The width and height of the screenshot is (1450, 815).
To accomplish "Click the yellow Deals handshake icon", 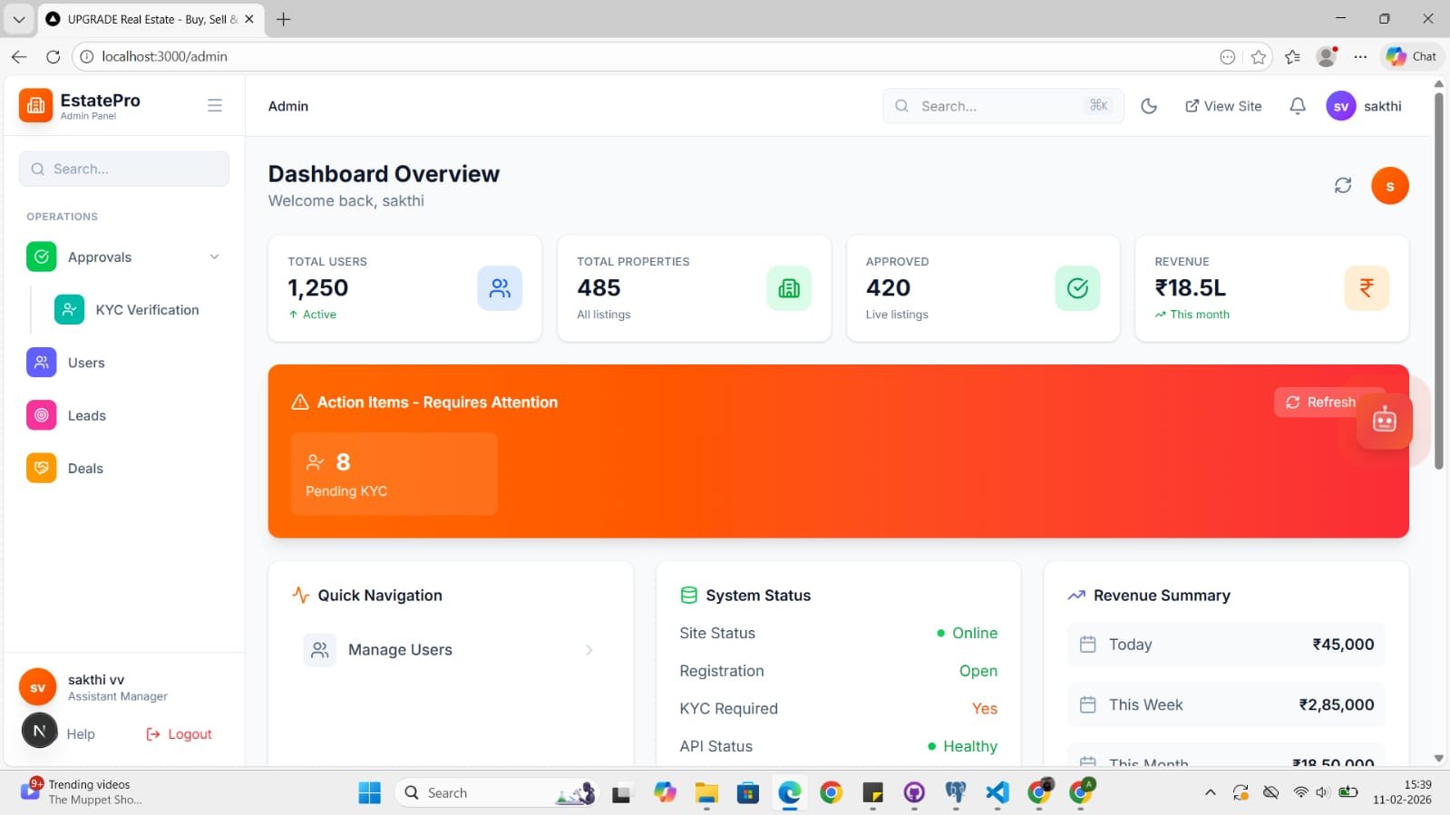I will (x=42, y=468).
